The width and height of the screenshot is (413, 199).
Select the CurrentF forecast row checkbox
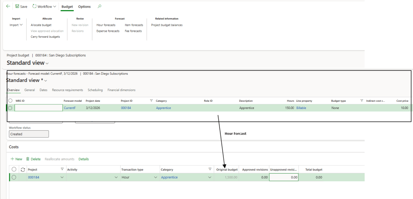coord(10,108)
